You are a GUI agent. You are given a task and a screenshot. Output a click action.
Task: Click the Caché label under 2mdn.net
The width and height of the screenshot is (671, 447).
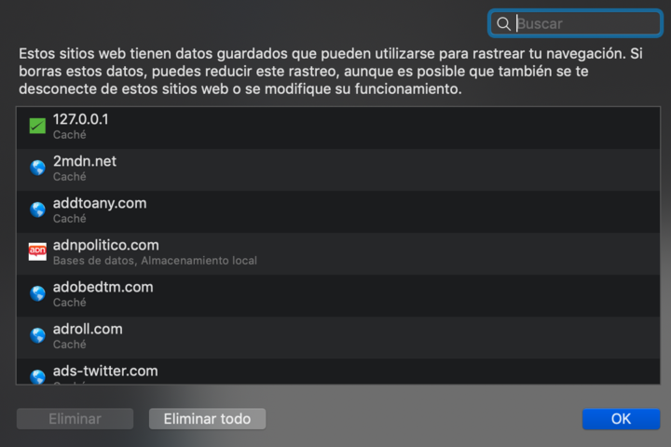[x=69, y=177]
